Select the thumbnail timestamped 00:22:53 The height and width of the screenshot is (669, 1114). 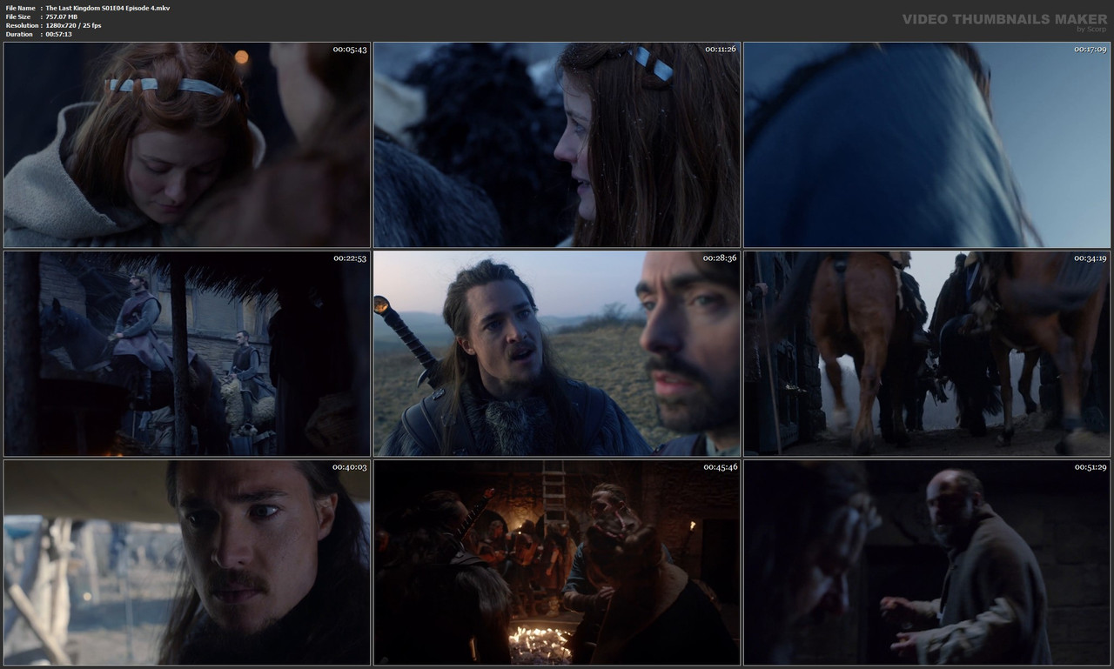186,354
